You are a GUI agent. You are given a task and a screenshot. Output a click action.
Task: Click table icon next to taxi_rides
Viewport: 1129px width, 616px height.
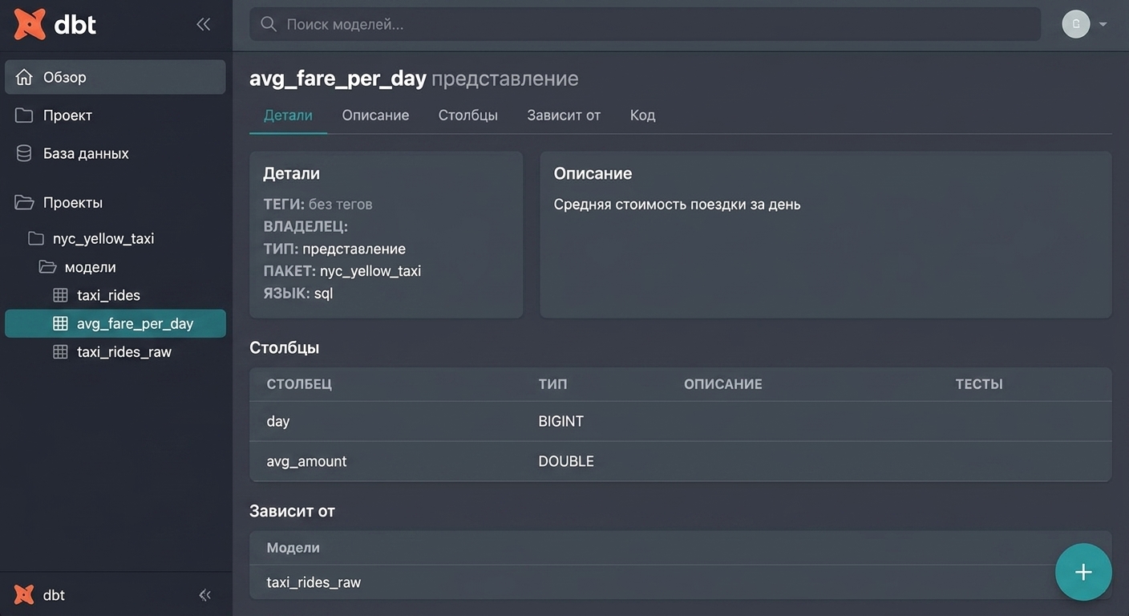(x=60, y=295)
